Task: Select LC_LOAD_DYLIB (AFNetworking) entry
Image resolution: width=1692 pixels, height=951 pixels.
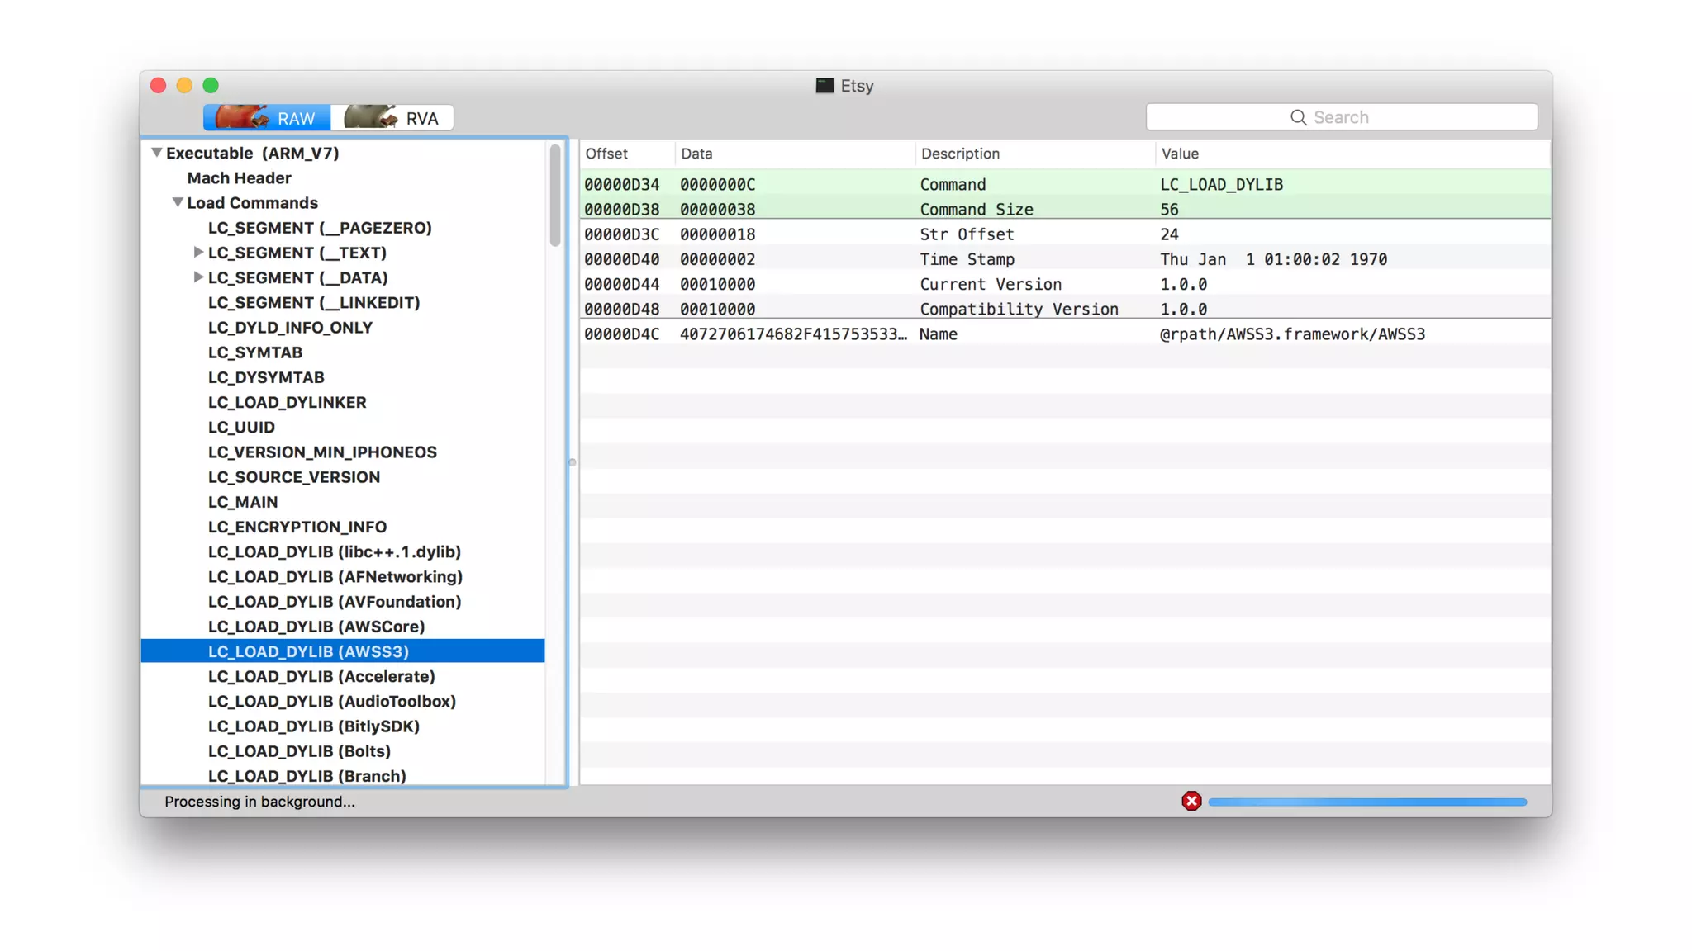Action: [335, 577]
